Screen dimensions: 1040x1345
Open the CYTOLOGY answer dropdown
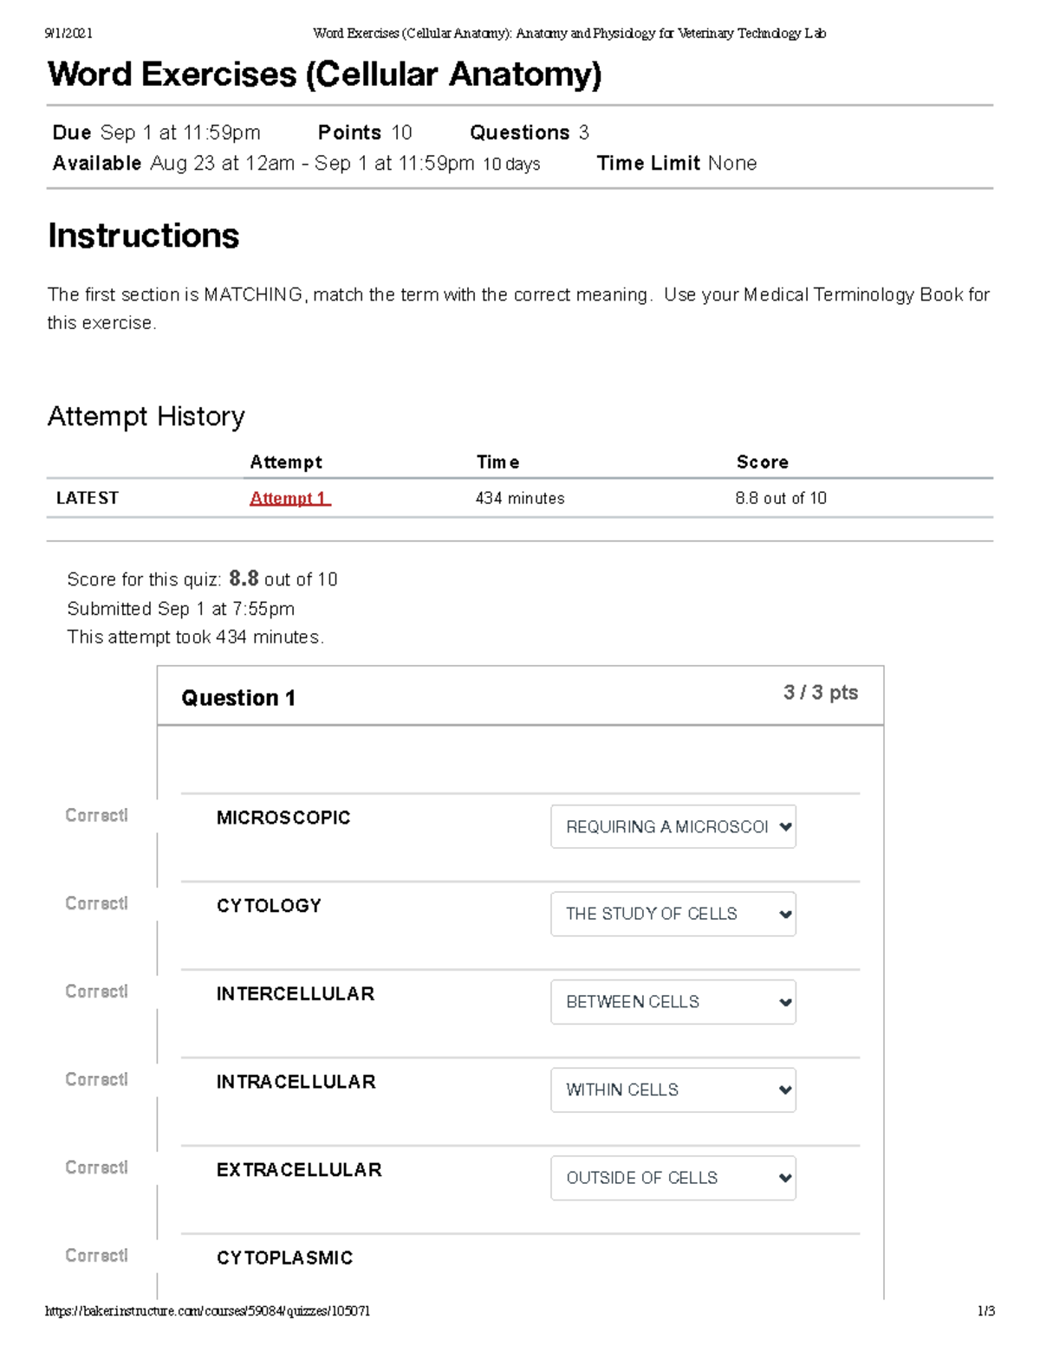673,915
